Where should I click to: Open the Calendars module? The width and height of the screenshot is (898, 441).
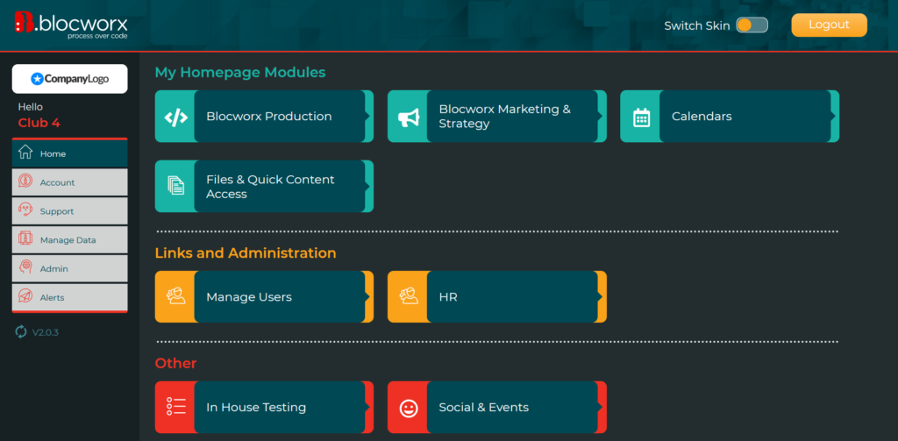730,117
